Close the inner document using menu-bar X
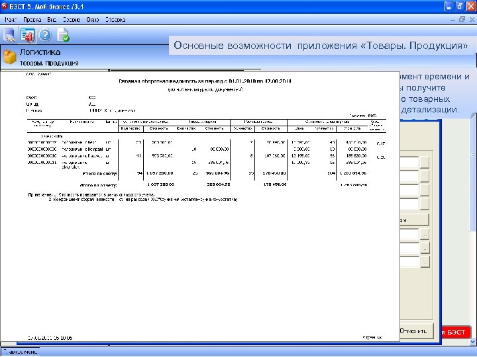477x357 pixels. click(471, 20)
